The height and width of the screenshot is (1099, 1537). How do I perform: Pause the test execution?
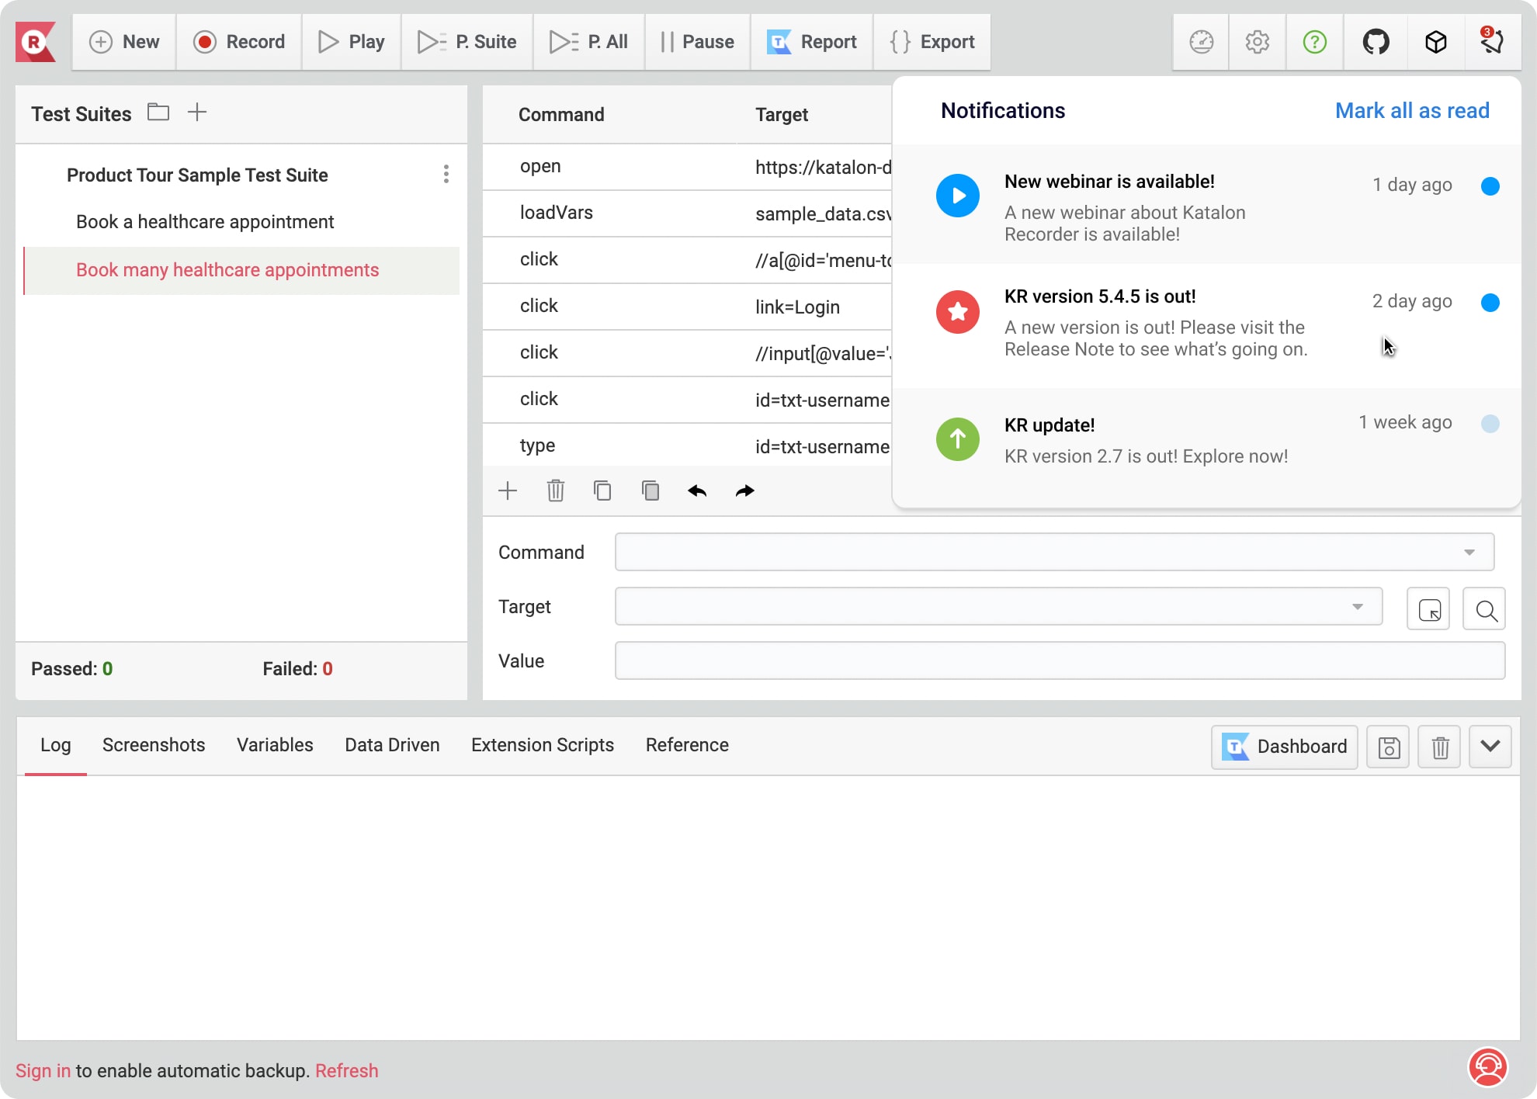[697, 42]
